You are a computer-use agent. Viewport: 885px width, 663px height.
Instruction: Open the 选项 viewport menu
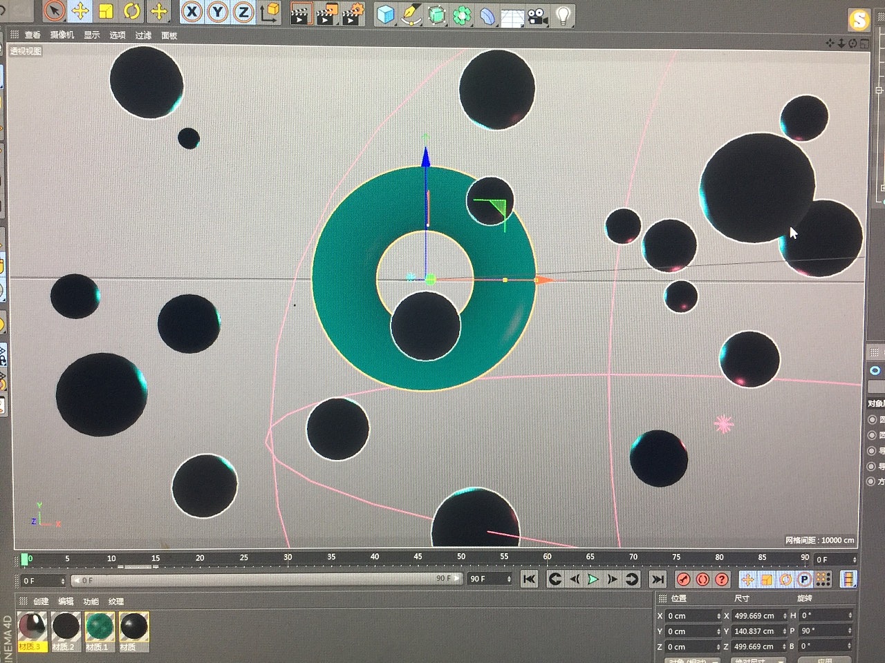click(118, 35)
